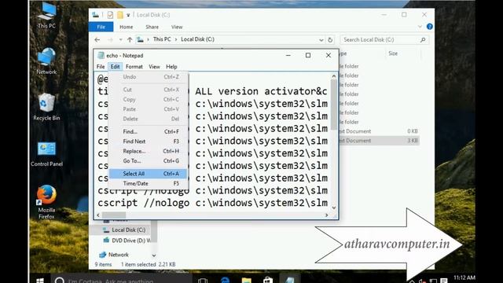Click the Notepad title bar icon
The width and height of the screenshot is (503, 283).
[101, 56]
